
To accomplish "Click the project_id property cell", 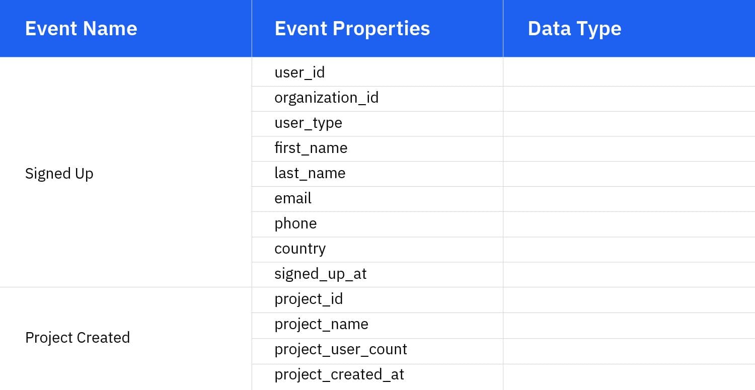I will [308, 299].
